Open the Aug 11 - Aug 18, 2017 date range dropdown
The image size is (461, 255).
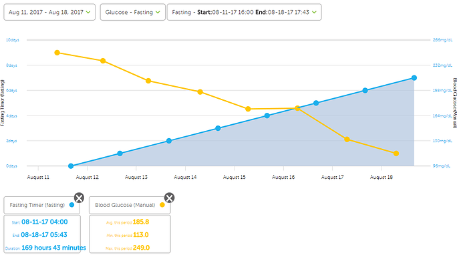pos(49,12)
